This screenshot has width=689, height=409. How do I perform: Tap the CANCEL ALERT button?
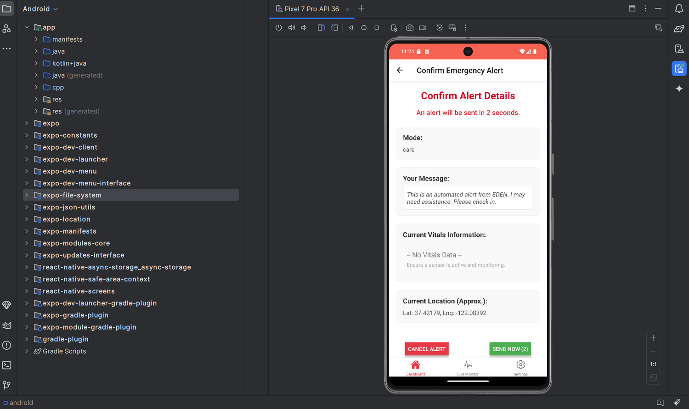(427, 349)
